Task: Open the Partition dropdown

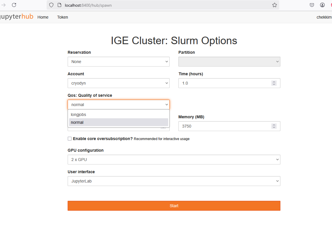Action: tap(229, 62)
